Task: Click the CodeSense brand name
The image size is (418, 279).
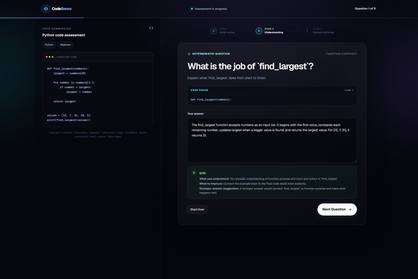Action: pyautogui.click(x=62, y=8)
